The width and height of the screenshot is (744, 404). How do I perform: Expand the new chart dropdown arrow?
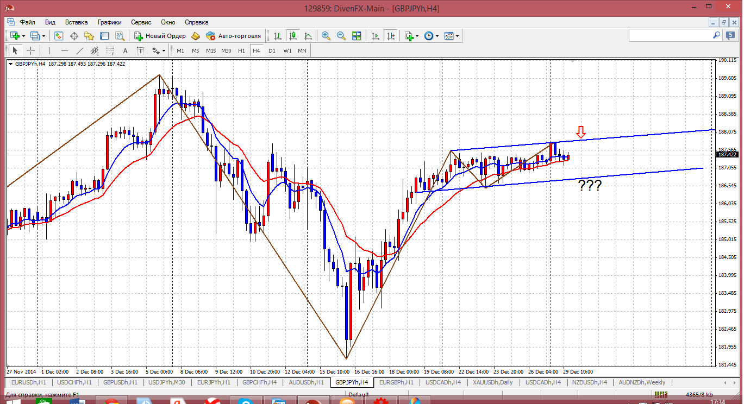24,36
